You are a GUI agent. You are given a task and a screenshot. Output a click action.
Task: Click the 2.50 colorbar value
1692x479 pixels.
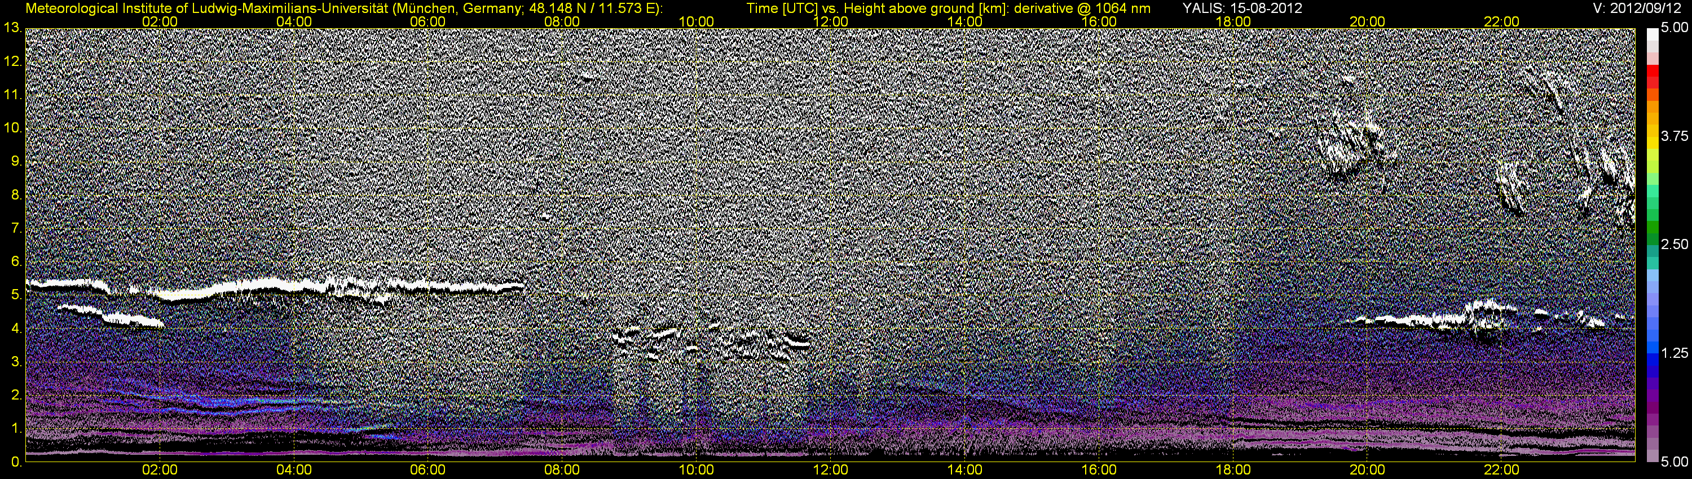point(1675,244)
